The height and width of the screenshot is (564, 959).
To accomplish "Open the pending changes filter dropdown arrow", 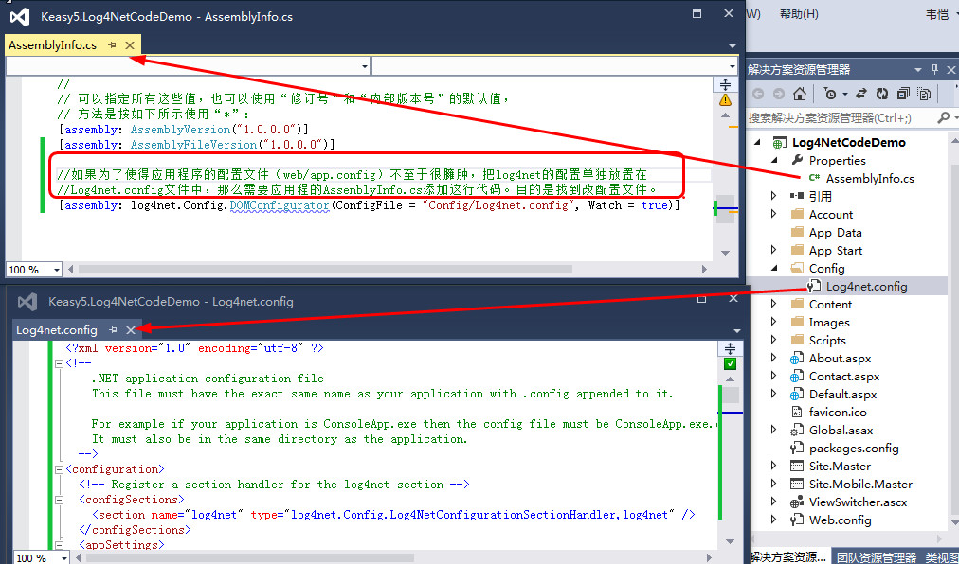I will [x=844, y=94].
